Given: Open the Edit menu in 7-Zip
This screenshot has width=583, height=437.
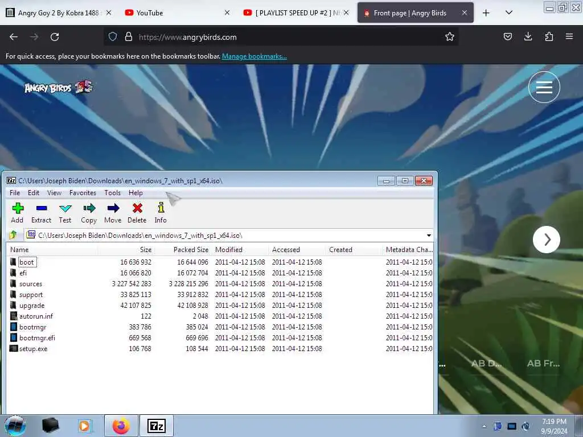Looking at the screenshot, I should (34, 193).
